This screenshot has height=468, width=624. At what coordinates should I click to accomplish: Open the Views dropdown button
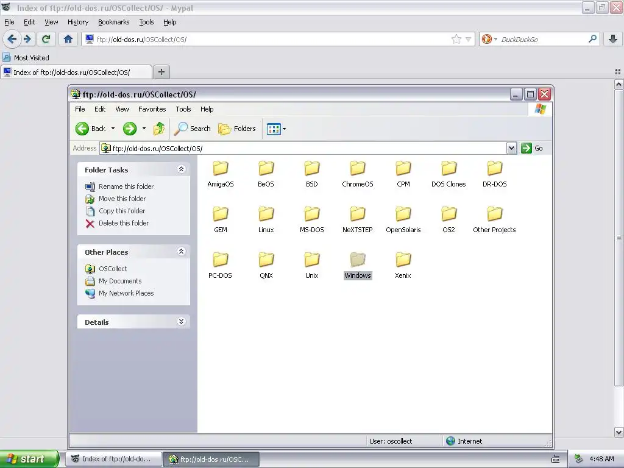(x=276, y=129)
